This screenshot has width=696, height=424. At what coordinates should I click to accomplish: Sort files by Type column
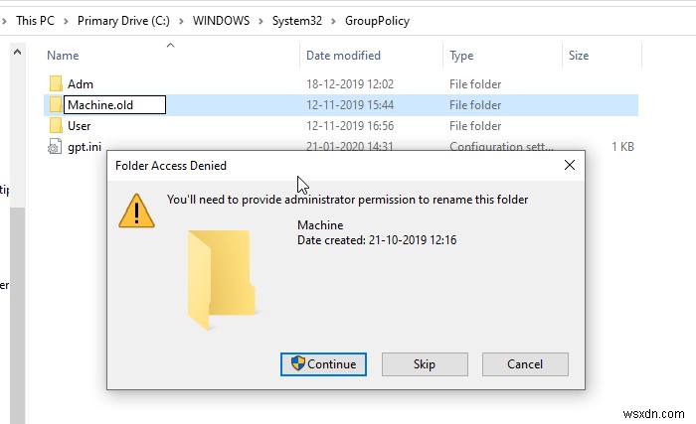click(x=461, y=56)
